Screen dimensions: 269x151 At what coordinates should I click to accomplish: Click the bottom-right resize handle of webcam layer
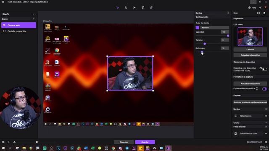(153, 91)
